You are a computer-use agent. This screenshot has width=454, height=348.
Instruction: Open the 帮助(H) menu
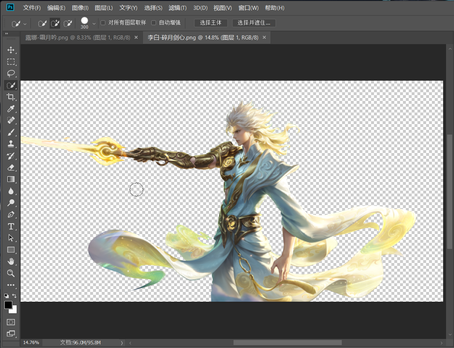pos(274,8)
